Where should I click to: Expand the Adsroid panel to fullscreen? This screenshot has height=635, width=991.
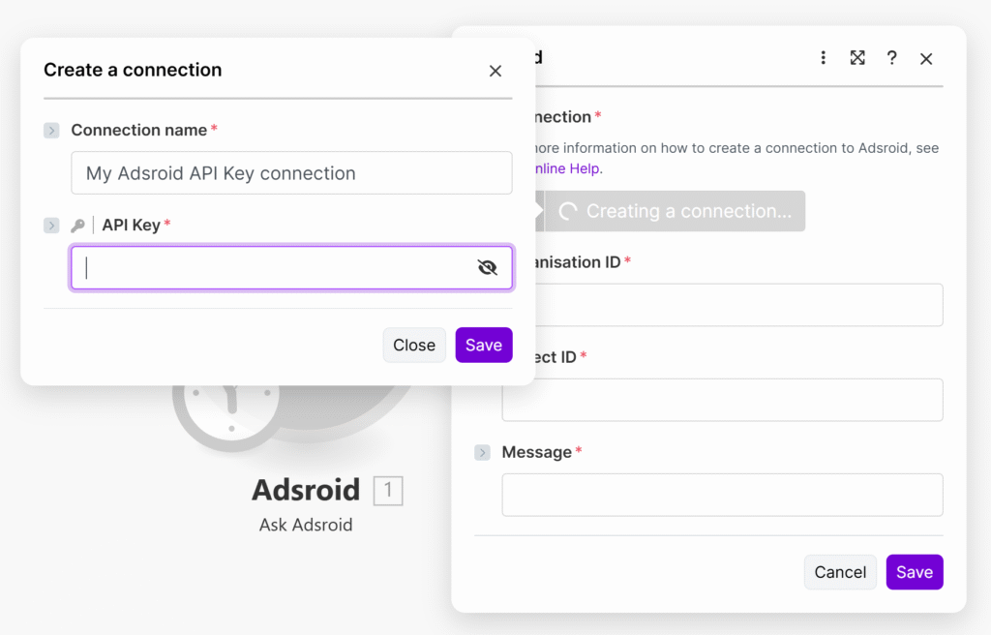tap(857, 58)
